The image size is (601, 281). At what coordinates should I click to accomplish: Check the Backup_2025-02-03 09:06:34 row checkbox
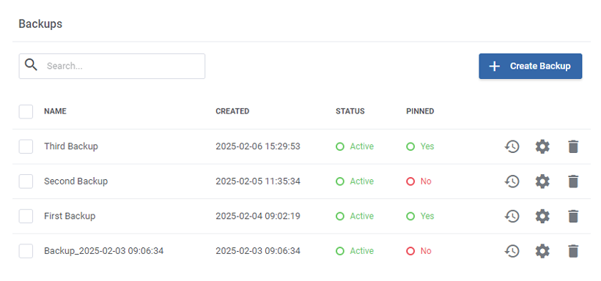(26, 251)
